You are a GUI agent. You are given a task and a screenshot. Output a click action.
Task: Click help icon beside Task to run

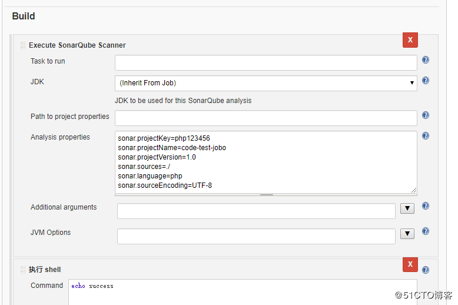click(426, 60)
